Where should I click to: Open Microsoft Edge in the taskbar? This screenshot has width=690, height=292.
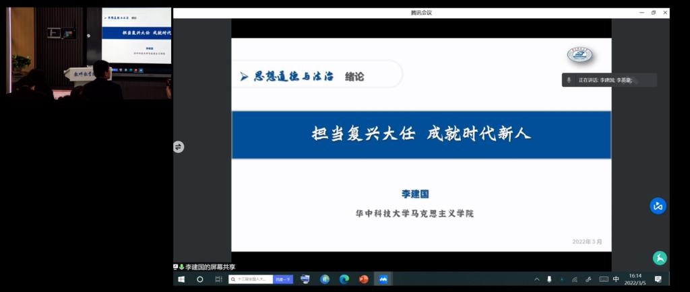[x=344, y=279]
